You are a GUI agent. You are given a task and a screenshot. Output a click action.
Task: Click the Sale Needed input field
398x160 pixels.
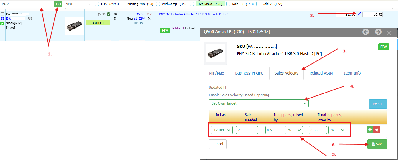click(x=247, y=130)
